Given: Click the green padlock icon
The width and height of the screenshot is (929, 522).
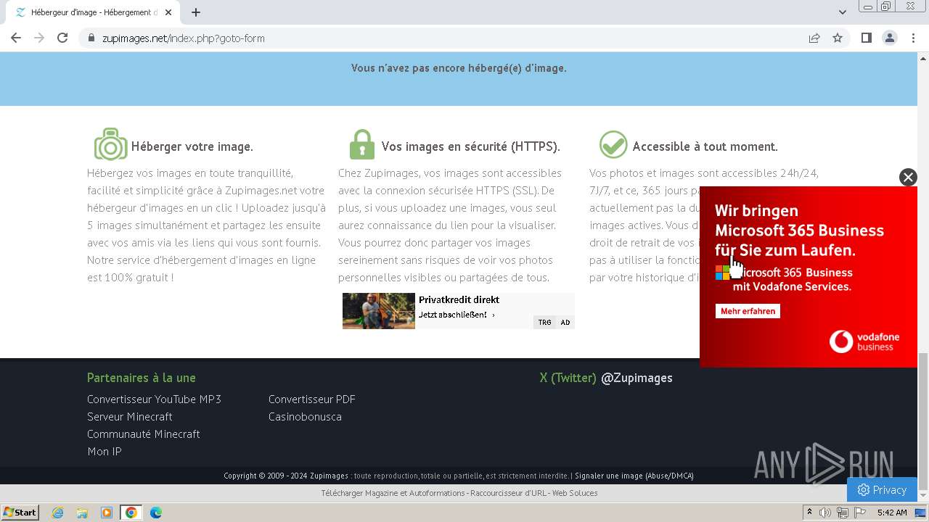Looking at the screenshot, I should 362,144.
